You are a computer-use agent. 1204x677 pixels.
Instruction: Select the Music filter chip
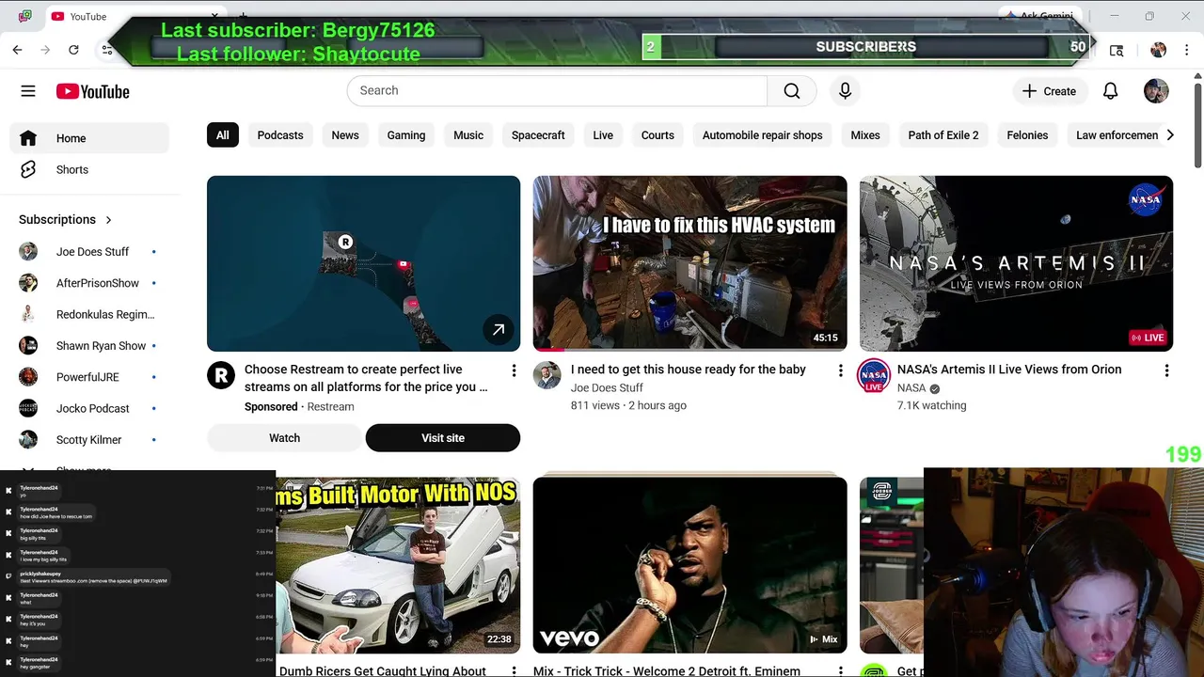click(468, 134)
